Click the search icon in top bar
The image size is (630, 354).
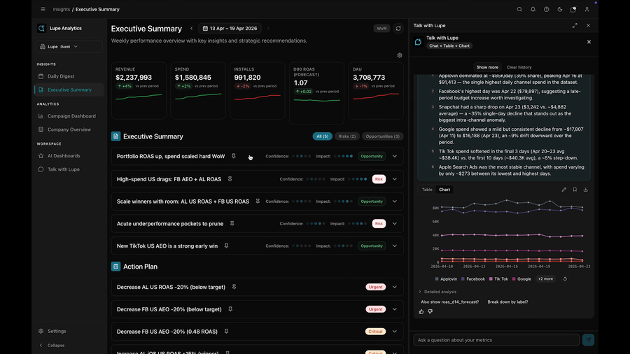coord(519,9)
